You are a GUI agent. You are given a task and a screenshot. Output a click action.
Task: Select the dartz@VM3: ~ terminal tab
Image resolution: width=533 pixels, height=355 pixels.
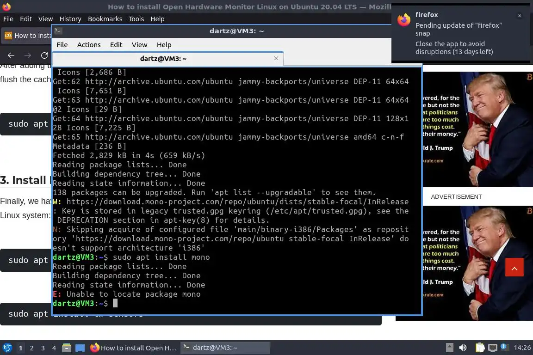point(163,59)
